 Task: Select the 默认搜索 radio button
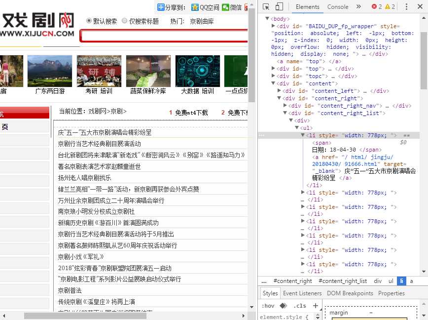pos(89,21)
